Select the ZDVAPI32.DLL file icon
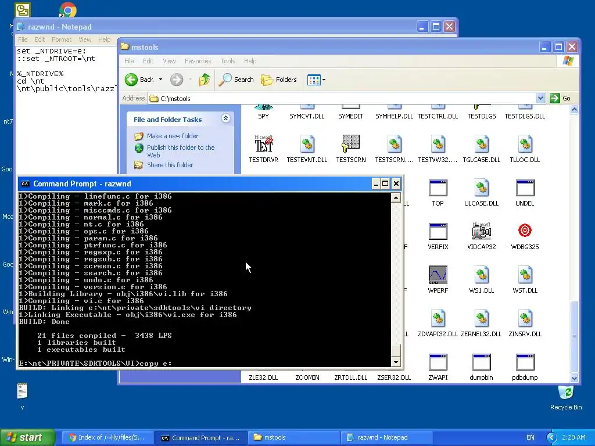This screenshot has width=595, height=446. [x=438, y=319]
